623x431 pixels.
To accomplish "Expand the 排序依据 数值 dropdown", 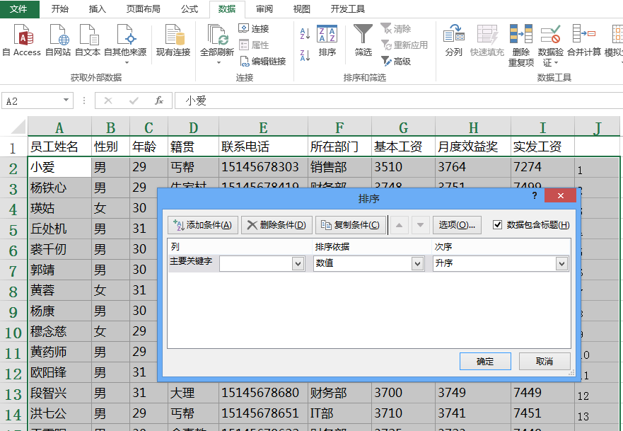I will click(417, 263).
